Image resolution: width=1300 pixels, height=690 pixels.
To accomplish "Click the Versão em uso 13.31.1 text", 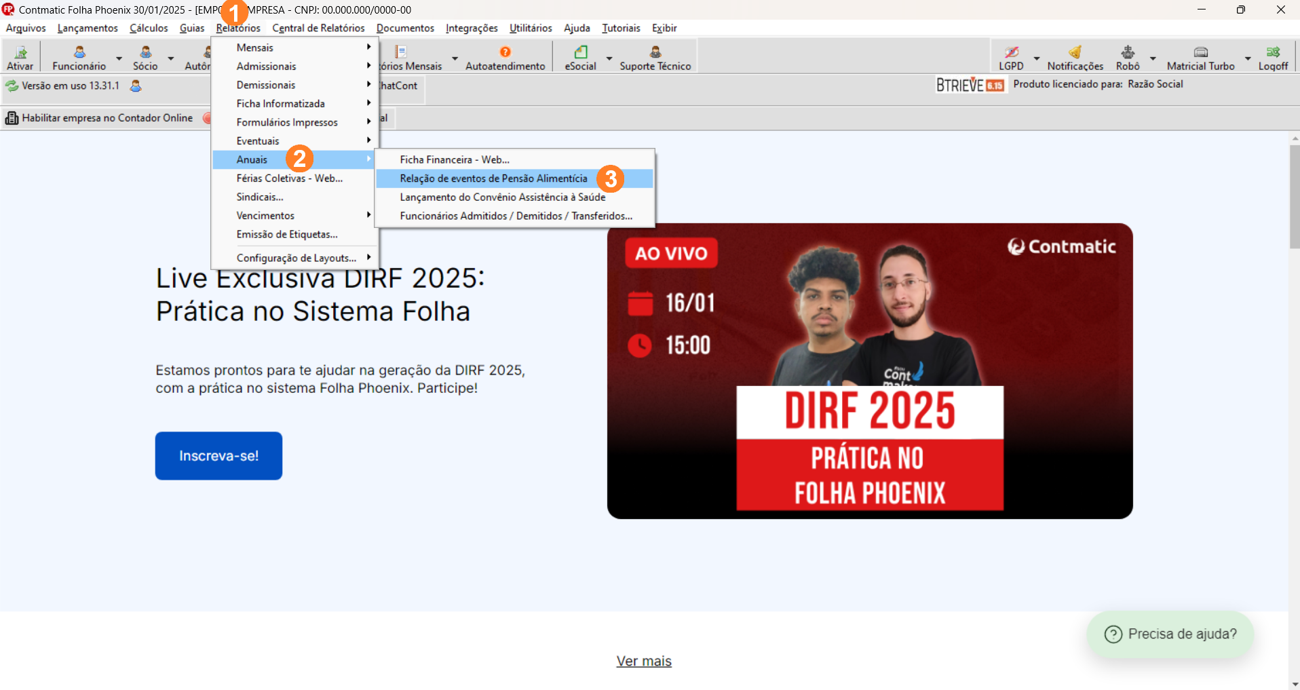I will tap(71, 85).
